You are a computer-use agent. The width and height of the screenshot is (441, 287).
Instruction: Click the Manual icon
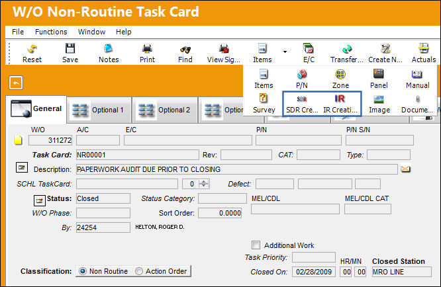(417, 75)
